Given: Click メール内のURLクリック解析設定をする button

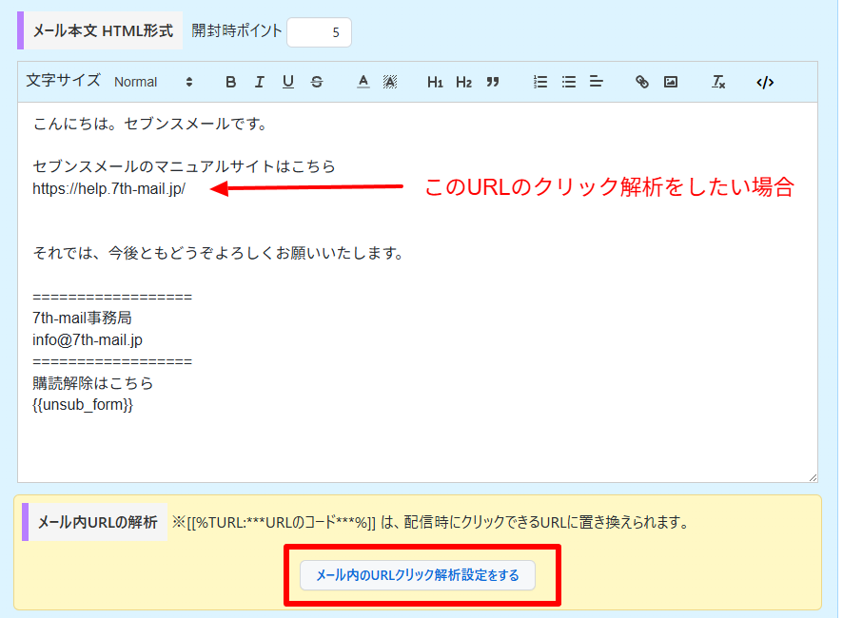Looking at the screenshot, I should pyautogui.click(x=418, y=575).
